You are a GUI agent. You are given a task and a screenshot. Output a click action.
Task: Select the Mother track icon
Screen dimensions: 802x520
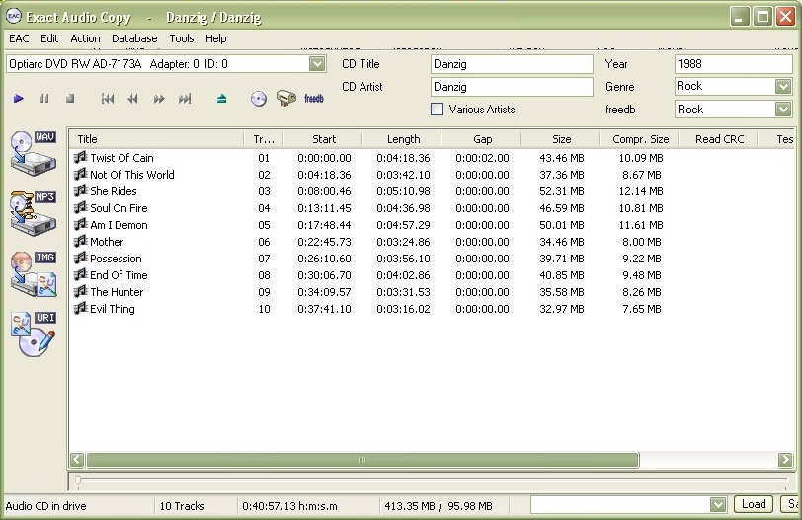click(80, 241)
